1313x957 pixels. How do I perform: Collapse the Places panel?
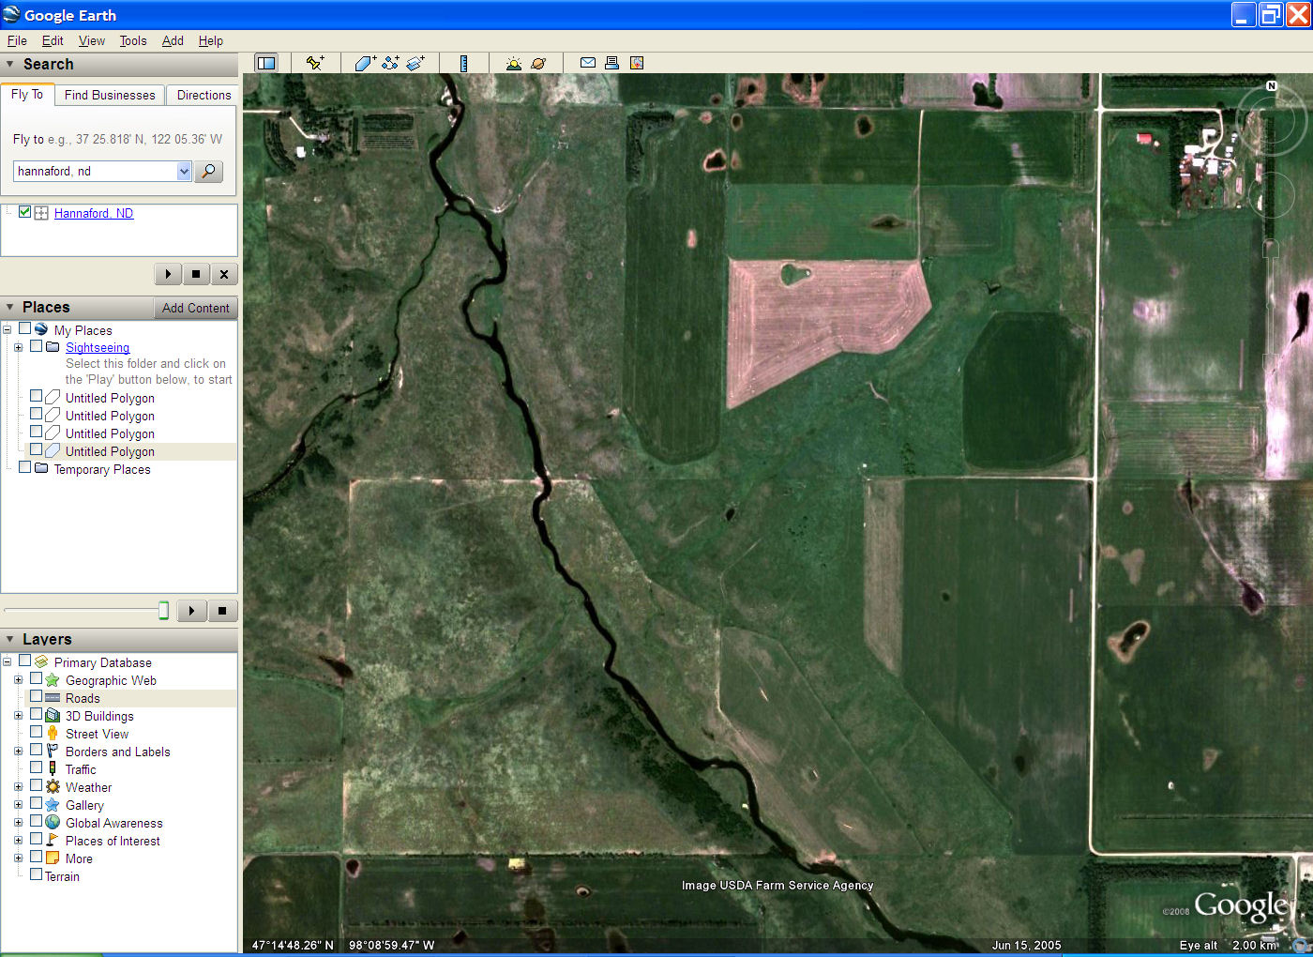[10, 307]
